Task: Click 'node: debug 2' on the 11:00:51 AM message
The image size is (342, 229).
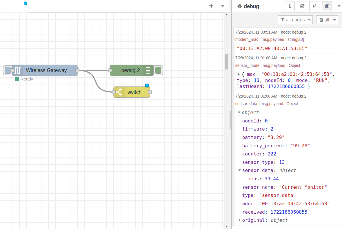Action: point(294,32)
